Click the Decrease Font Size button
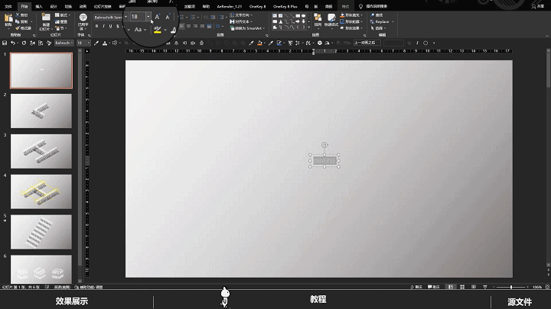Screen dimensions: 551x309 point(168,16)
